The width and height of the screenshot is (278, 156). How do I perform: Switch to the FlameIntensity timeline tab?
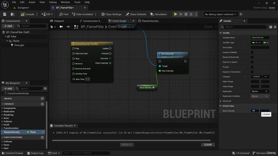tap(149, 21)
